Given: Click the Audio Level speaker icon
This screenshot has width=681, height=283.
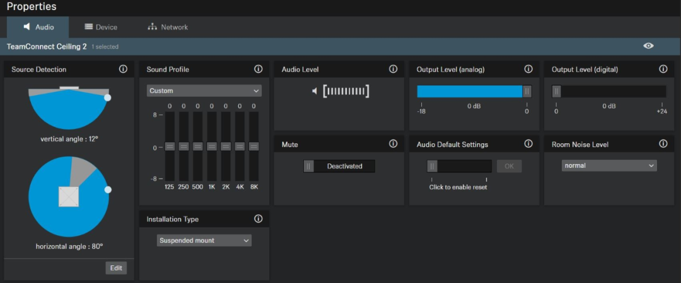Looking at the screenshot, I should (315, 91).
